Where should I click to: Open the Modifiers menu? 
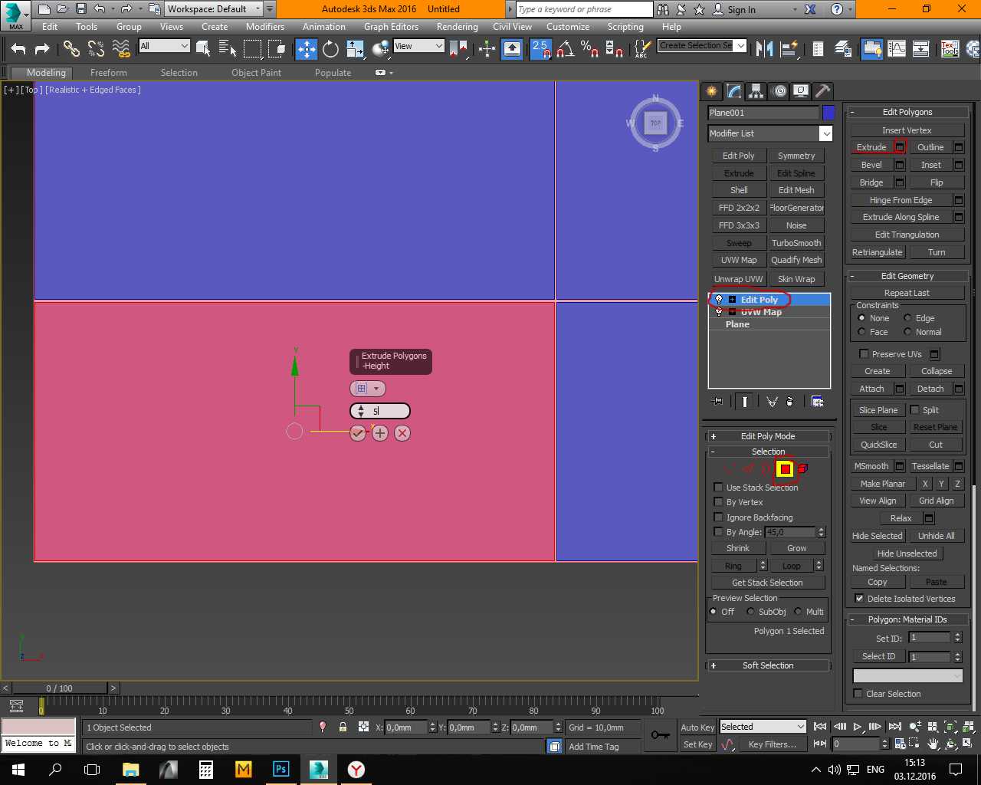point(265,27)
